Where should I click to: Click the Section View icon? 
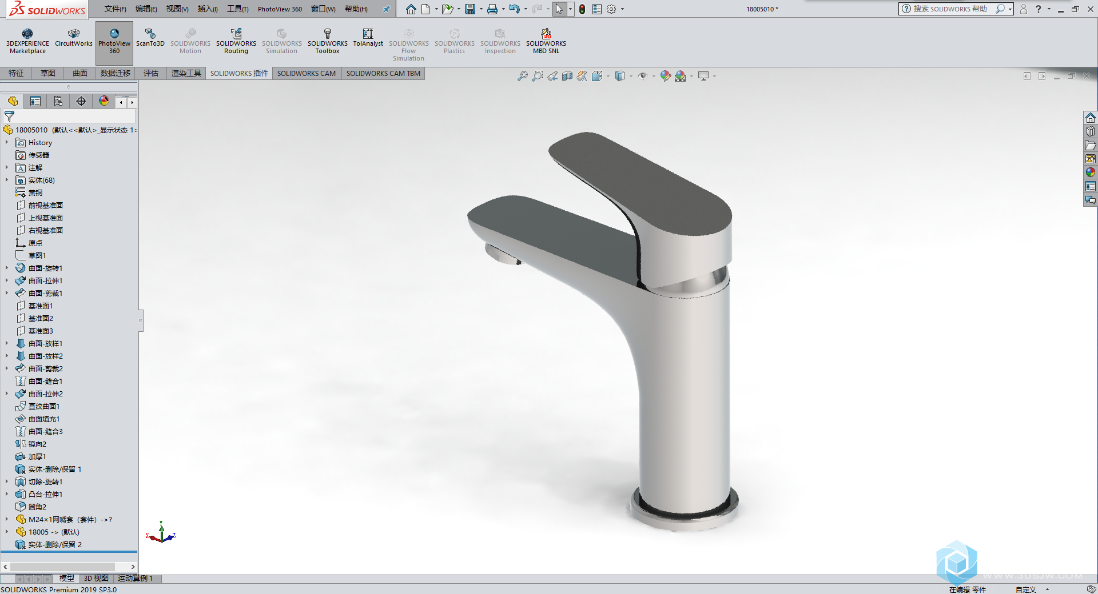pos(567,76)
